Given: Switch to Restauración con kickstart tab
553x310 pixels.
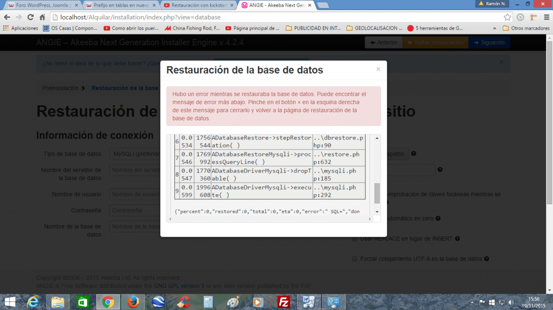Looking at the screenshot, I should click(198, 6).
